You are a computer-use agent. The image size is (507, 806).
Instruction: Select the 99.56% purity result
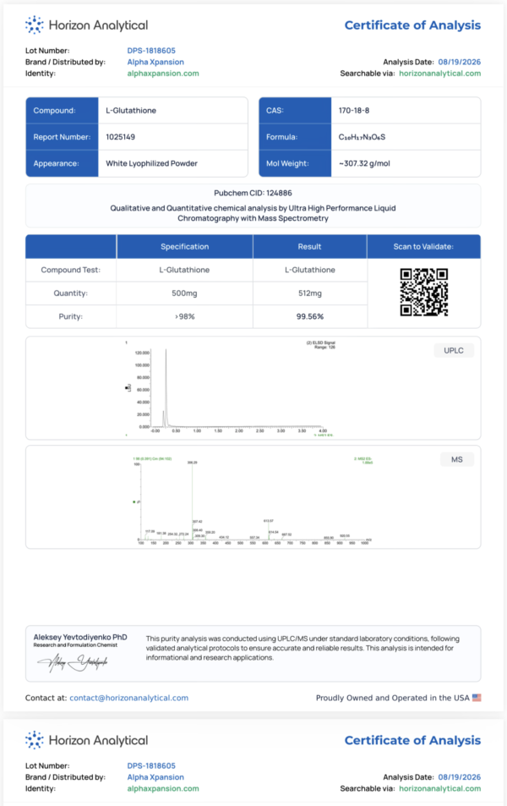coord(310,316)
